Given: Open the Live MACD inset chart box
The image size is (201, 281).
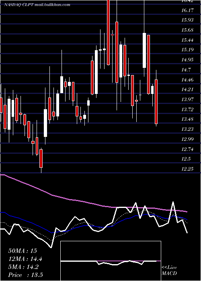Looking at the screenshot, I should click(111, 261).
